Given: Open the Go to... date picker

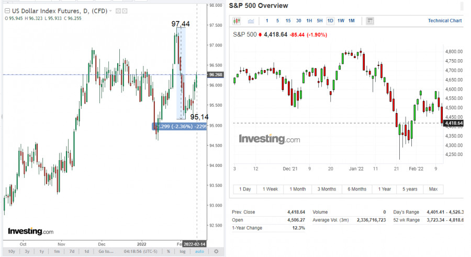Looking at the screenshot, I should pos(106,251).
